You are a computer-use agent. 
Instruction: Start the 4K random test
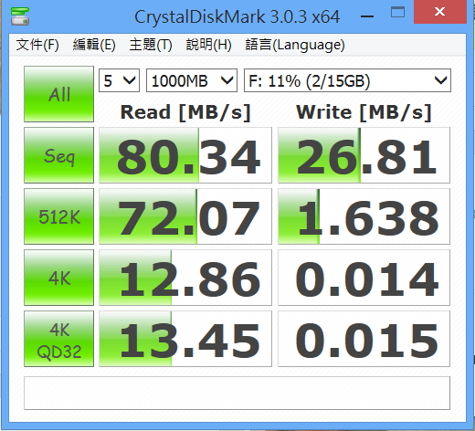59,278
